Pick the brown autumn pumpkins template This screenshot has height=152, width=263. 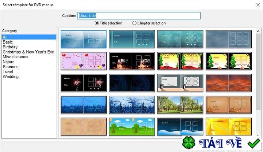(x=229, y=105)
